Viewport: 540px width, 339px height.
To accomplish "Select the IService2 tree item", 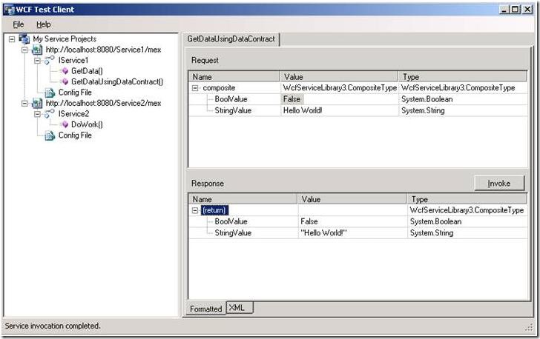I will 73,113.
